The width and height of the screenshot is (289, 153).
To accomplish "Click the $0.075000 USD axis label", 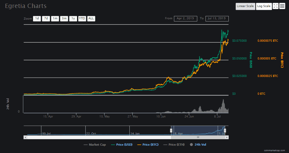I will click(239, 41).
